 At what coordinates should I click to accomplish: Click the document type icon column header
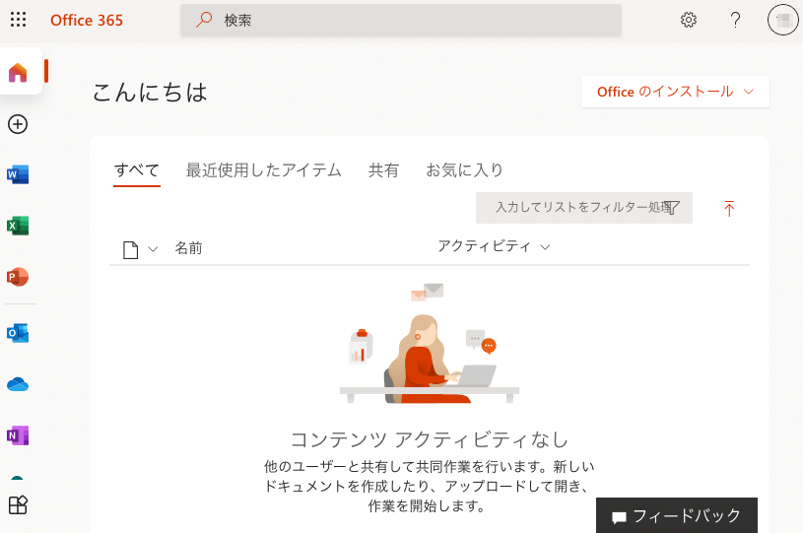point(131,250)
